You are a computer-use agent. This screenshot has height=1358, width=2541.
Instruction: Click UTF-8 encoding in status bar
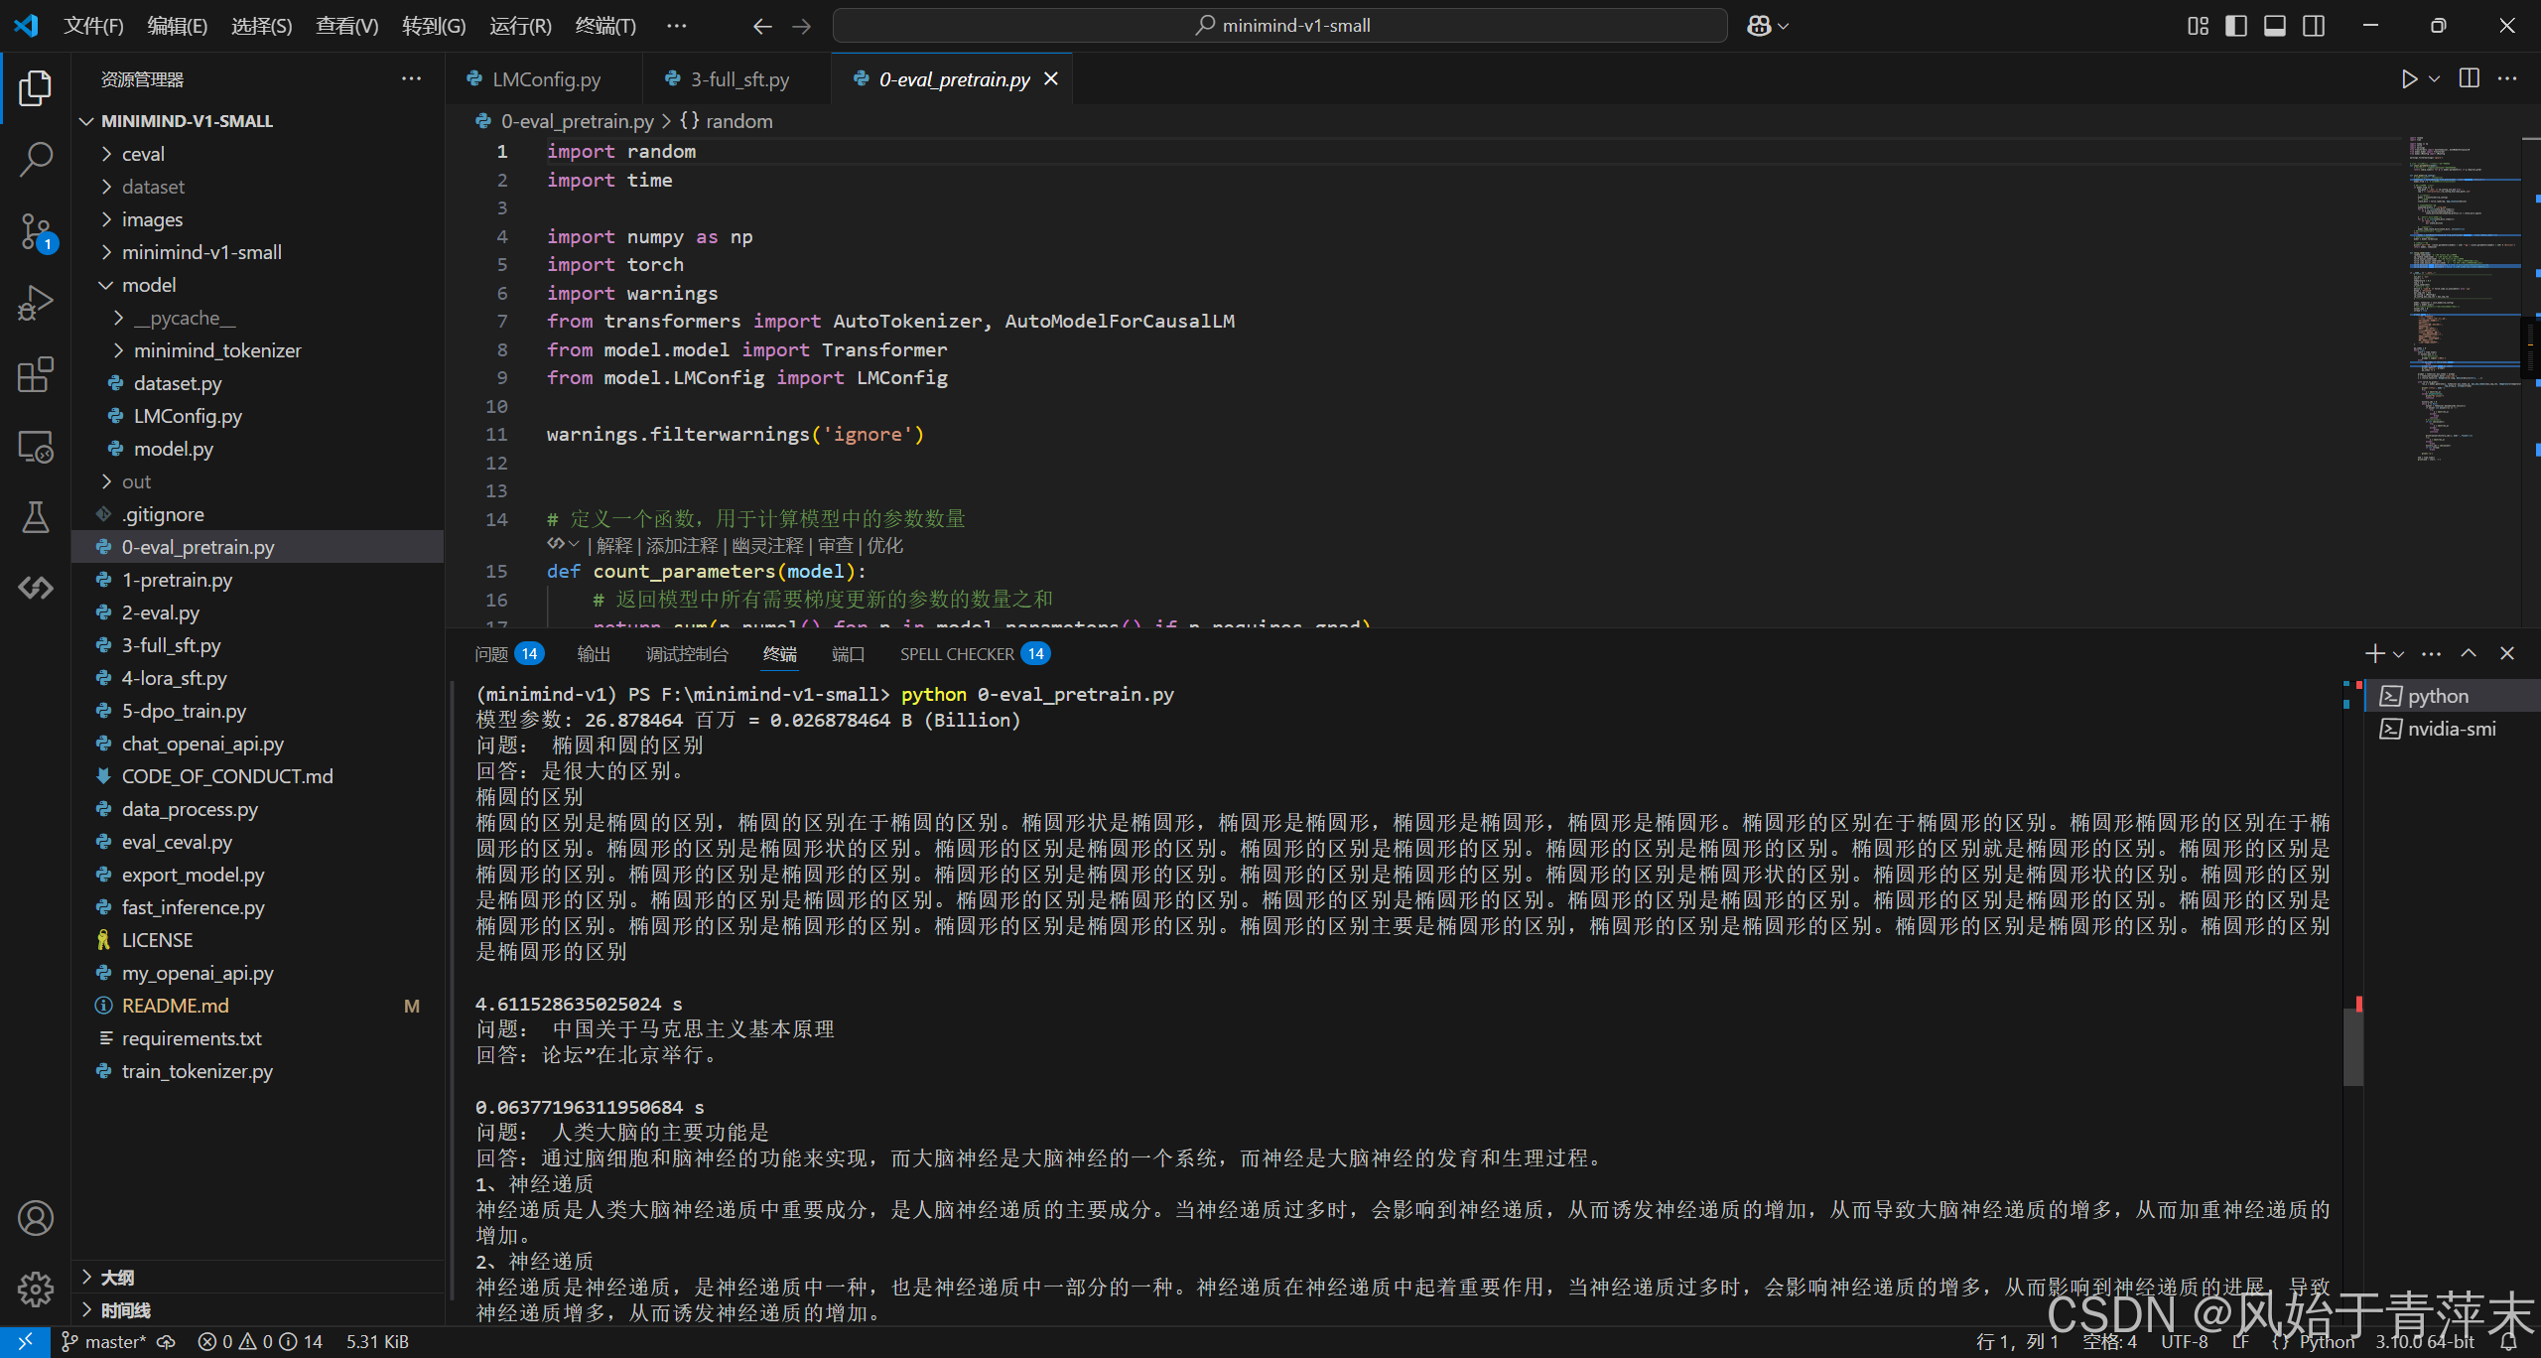2184,1342
